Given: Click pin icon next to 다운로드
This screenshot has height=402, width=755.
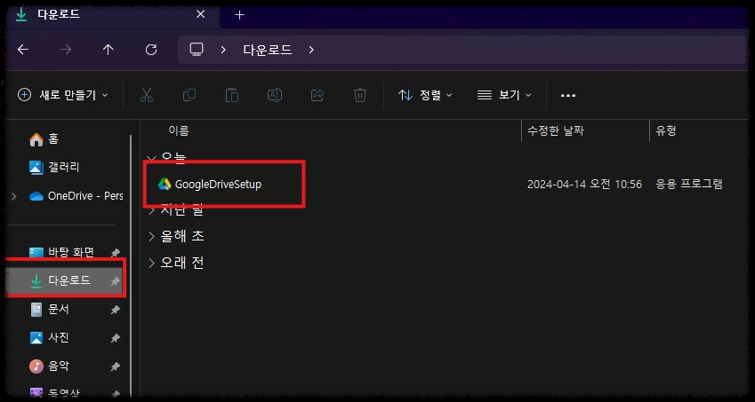Looking at the screenshot, I should tap(115, 281).
